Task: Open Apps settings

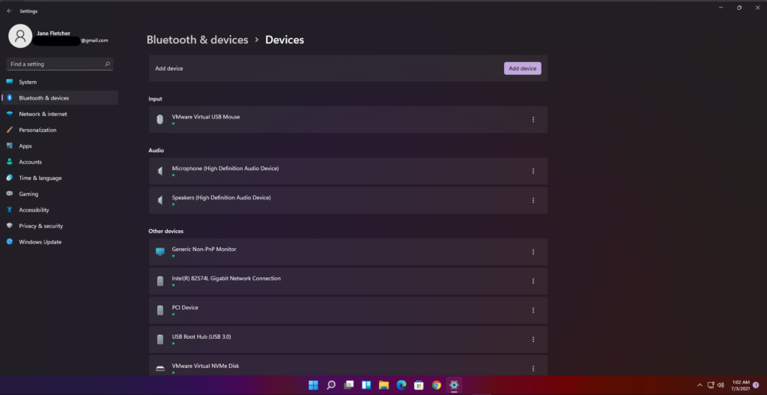Action: click(60, 146)
